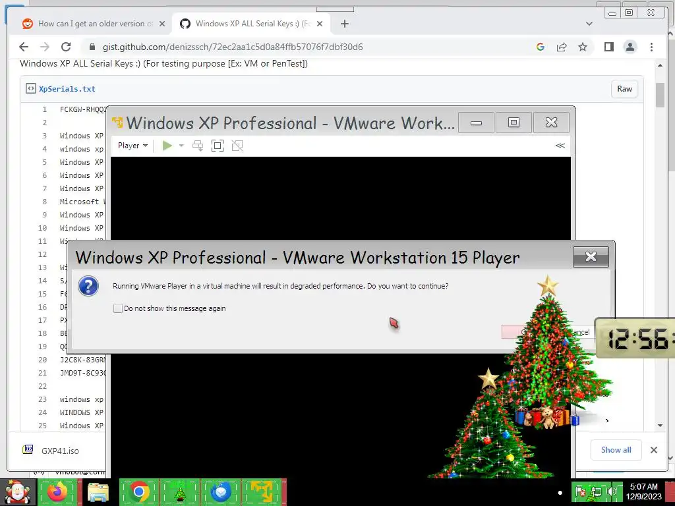This screenshot has height=506, width=675.
Task: Click line 21 'JMD9T-8C93' key
Action: [x=83, y=373]
